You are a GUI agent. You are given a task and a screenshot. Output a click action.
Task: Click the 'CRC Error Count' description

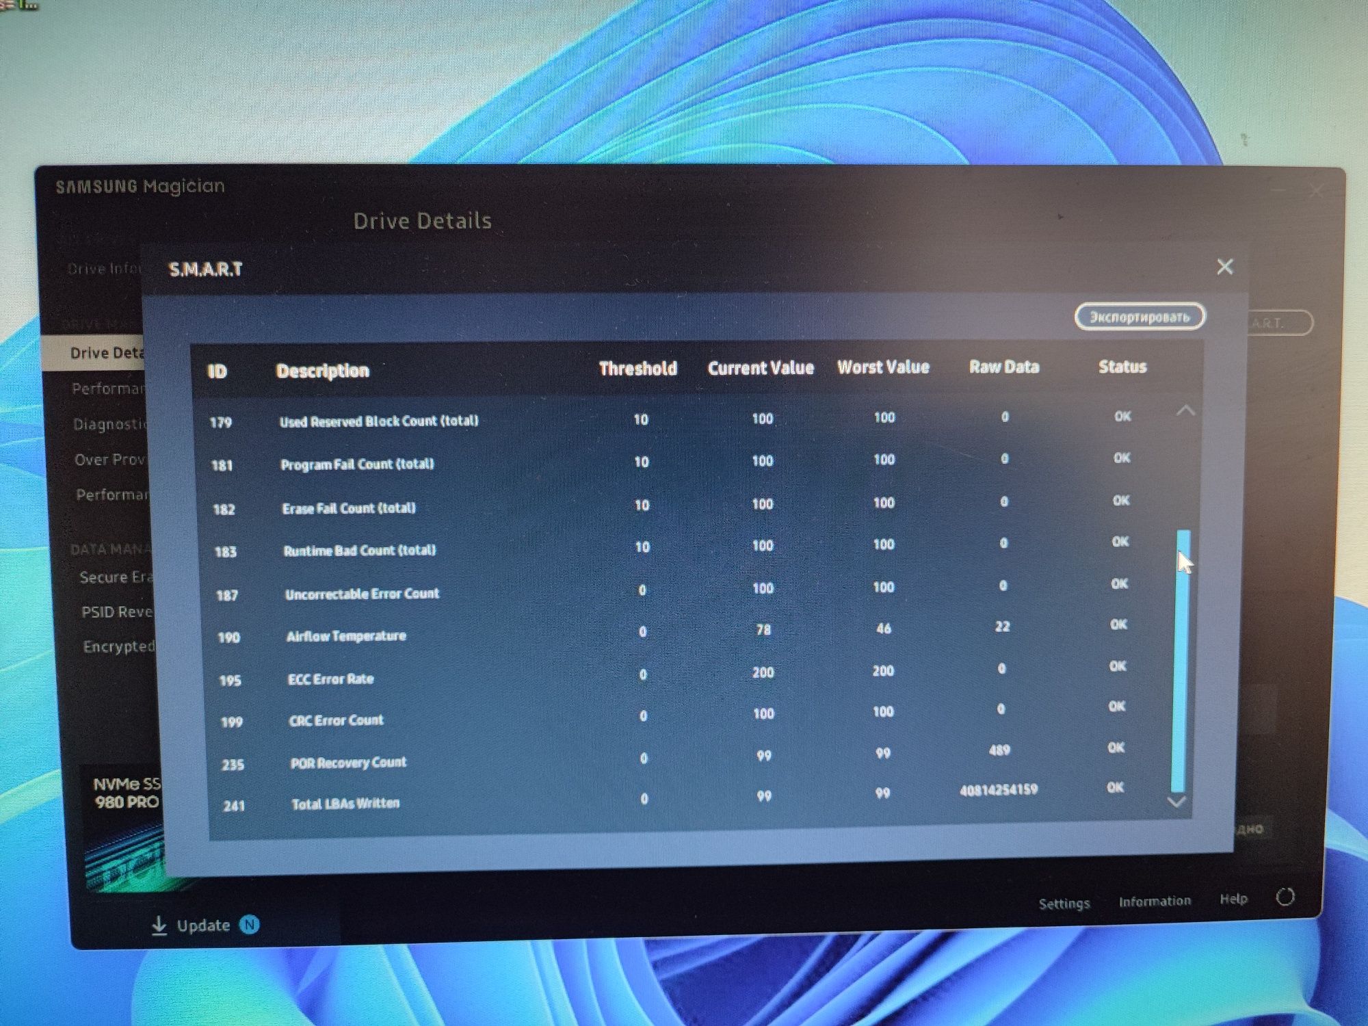pyautogui.click(x=337, y=720)
